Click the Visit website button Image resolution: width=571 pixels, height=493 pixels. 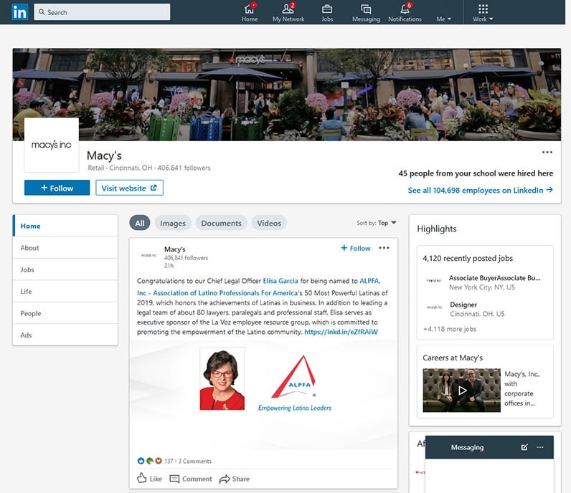(129, 188)
